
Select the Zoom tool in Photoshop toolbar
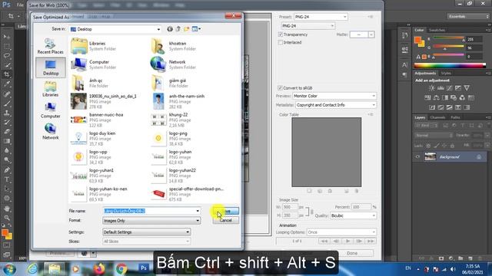pos(7,218)
